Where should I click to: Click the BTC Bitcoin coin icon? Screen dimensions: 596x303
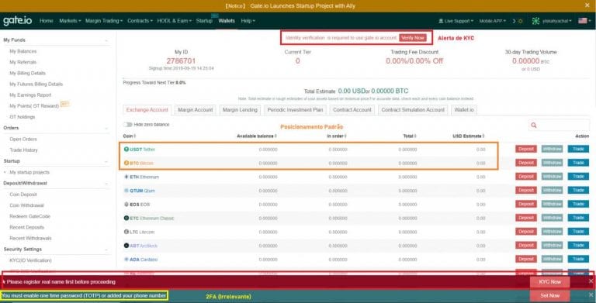coord(126,163)
